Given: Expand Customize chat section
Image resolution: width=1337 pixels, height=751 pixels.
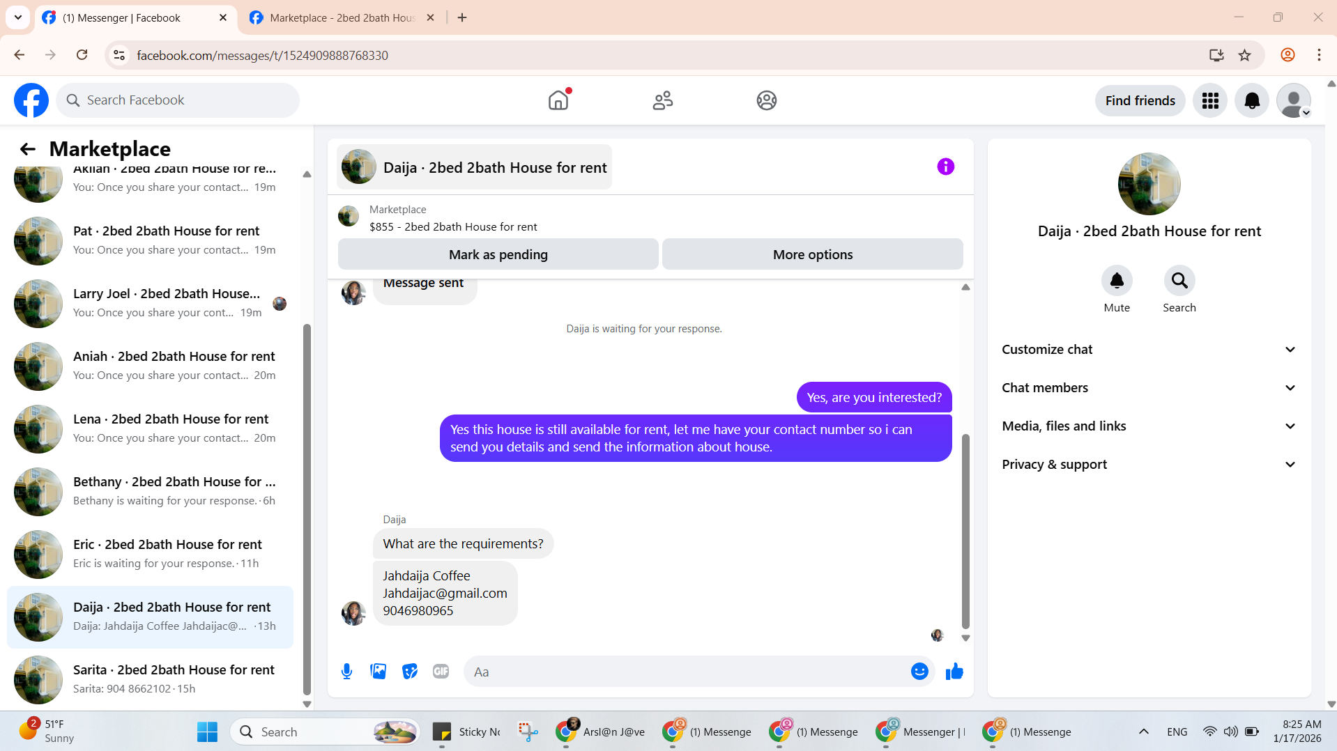Looking at the screenshot, I should (x=1149, y=350).
